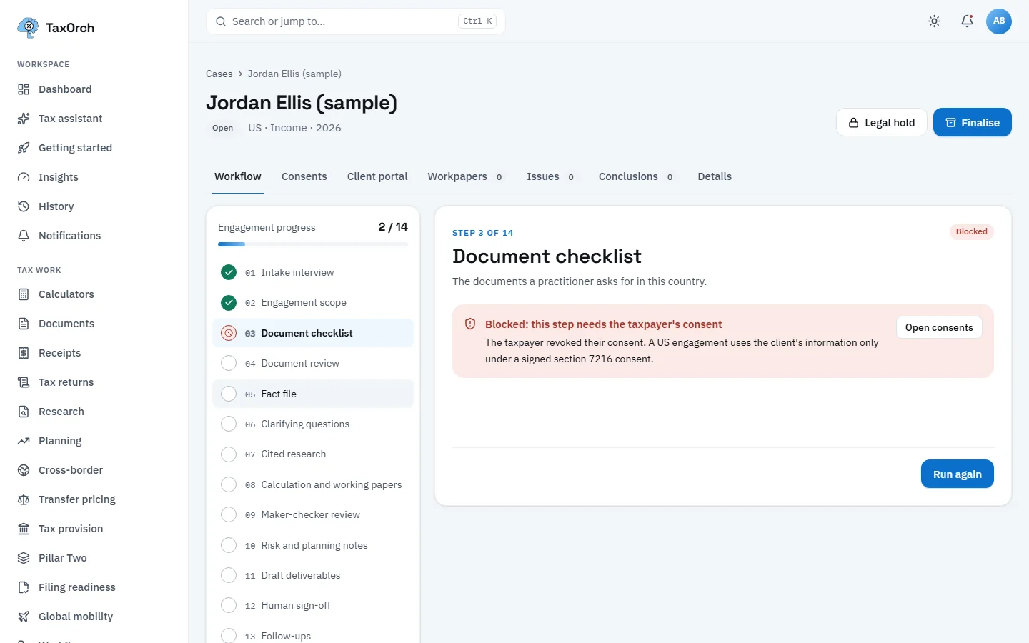Select step 08 Calculation and working papers
Viewport: 1029px width, 643px height.
[x=313, y=484]
